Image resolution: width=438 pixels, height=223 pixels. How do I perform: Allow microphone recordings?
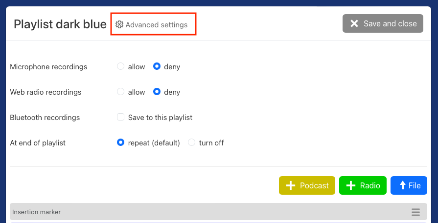click(x=121, y=67)
